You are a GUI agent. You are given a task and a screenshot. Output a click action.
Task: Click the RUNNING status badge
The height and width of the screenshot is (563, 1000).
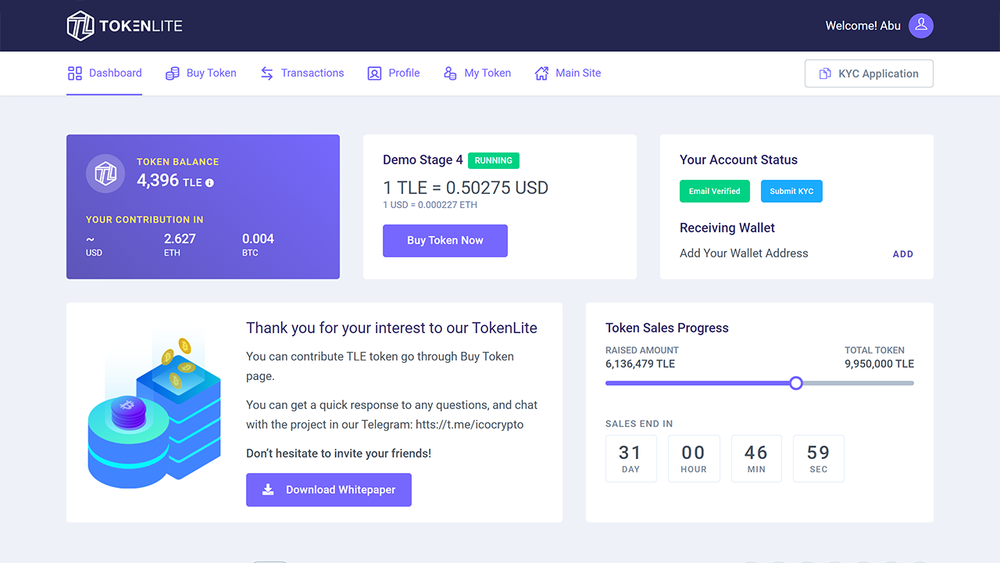click(x=493, y=160)
